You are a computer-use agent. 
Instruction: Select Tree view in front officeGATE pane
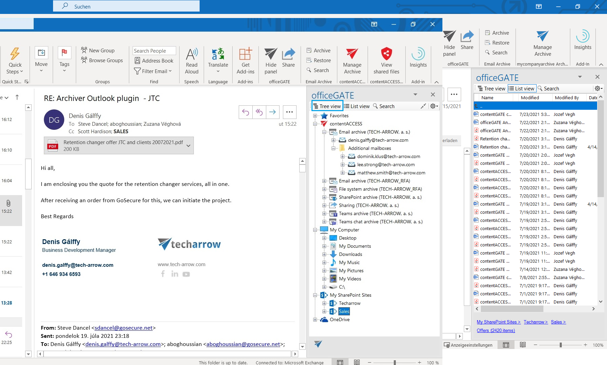coord(327,106)
